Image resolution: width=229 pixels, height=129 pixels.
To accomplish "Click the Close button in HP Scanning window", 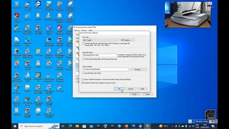I will (x=148, y=94).
